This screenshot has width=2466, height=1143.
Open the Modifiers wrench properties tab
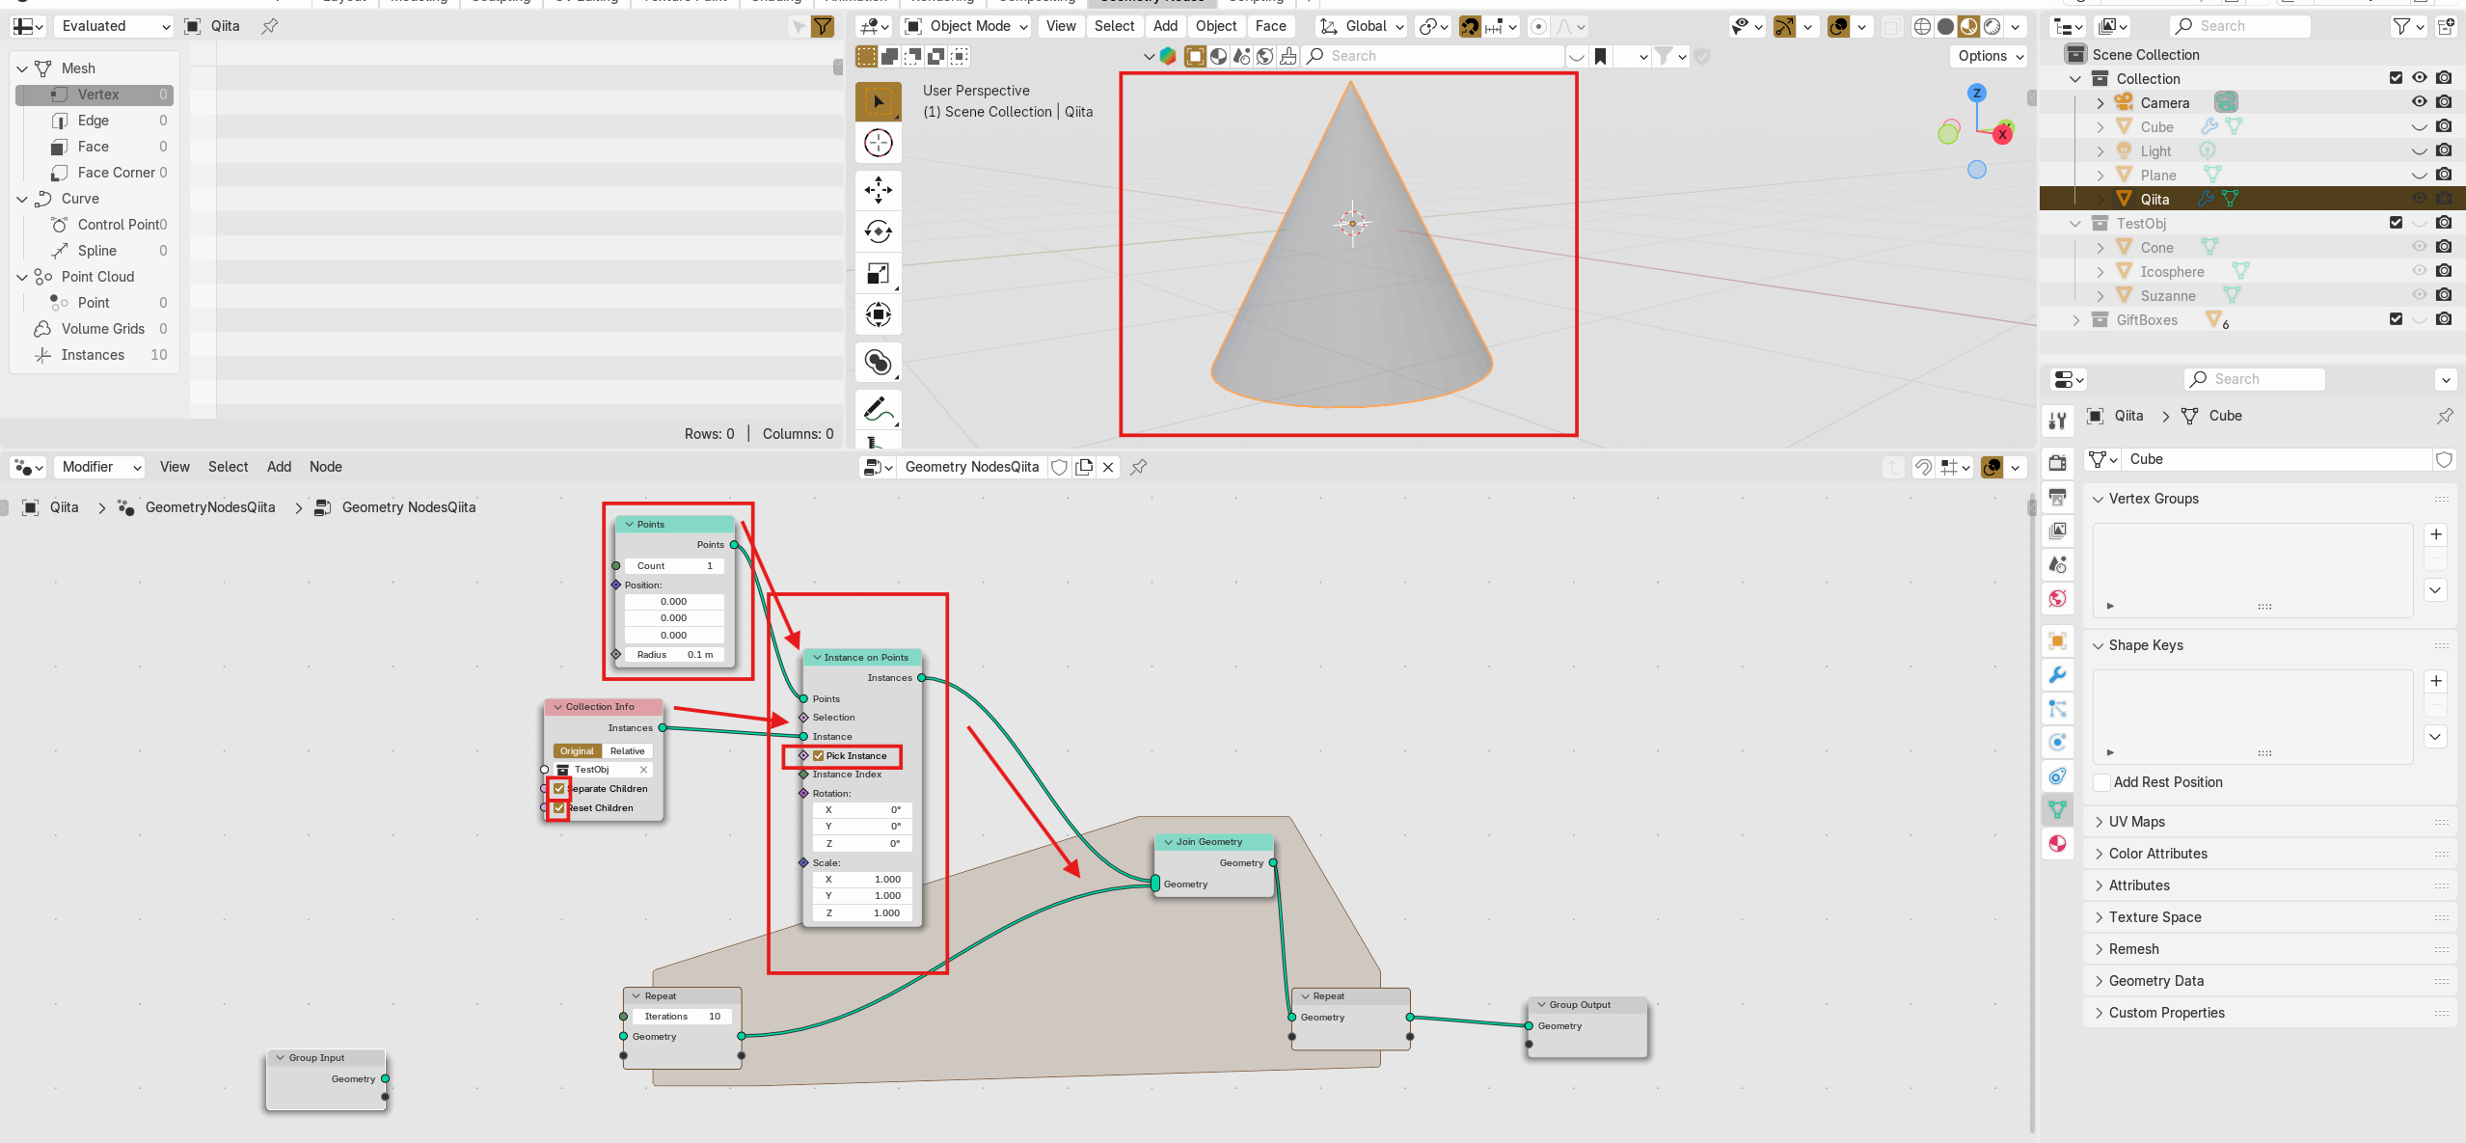[2057, 675]
